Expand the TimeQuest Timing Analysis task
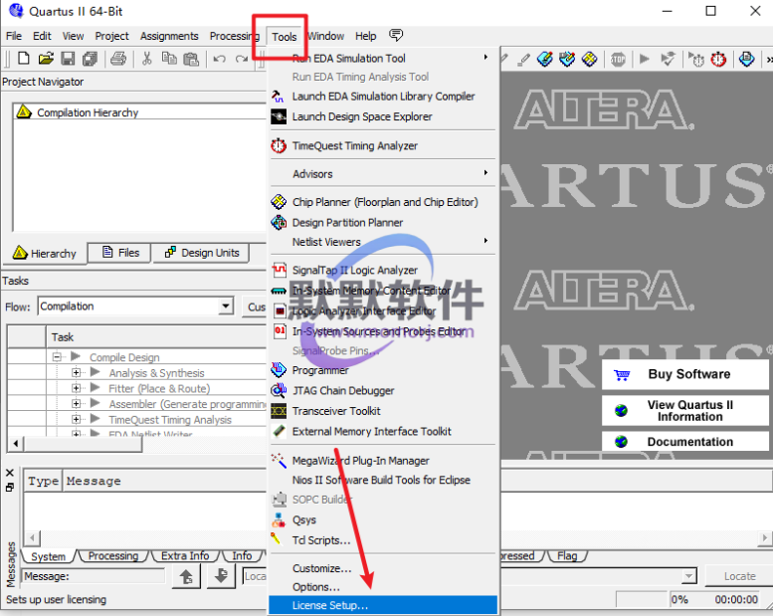 point(76,419)
